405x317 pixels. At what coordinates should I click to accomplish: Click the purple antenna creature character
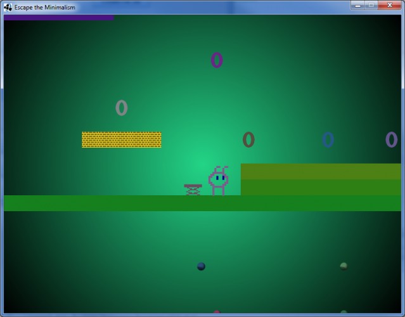click(x=218, y=181)
